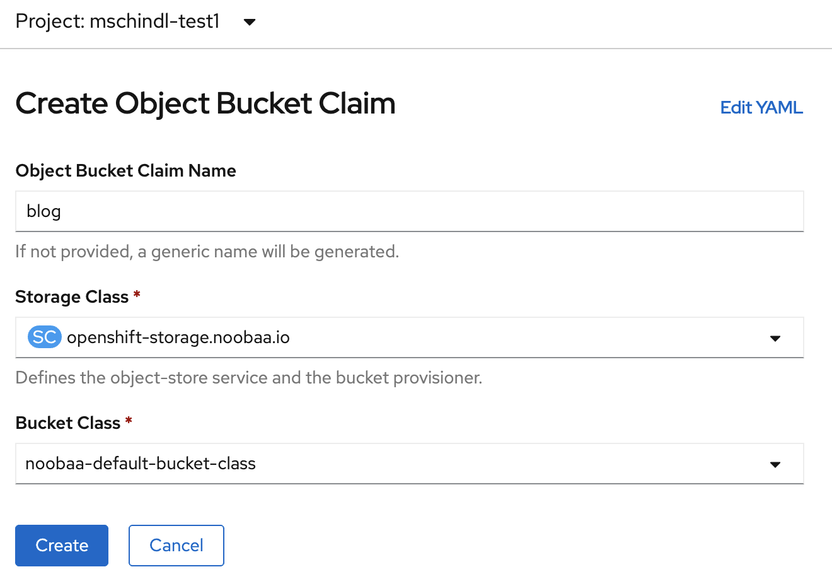Click the Storage Class field label
This screenshot has height=579, width=832.
point(72,297)
